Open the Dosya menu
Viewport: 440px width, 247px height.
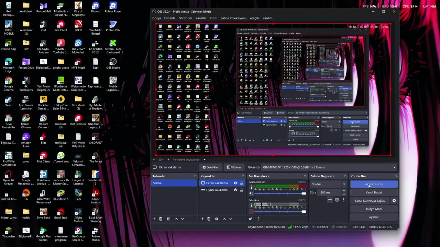point(156,18)
